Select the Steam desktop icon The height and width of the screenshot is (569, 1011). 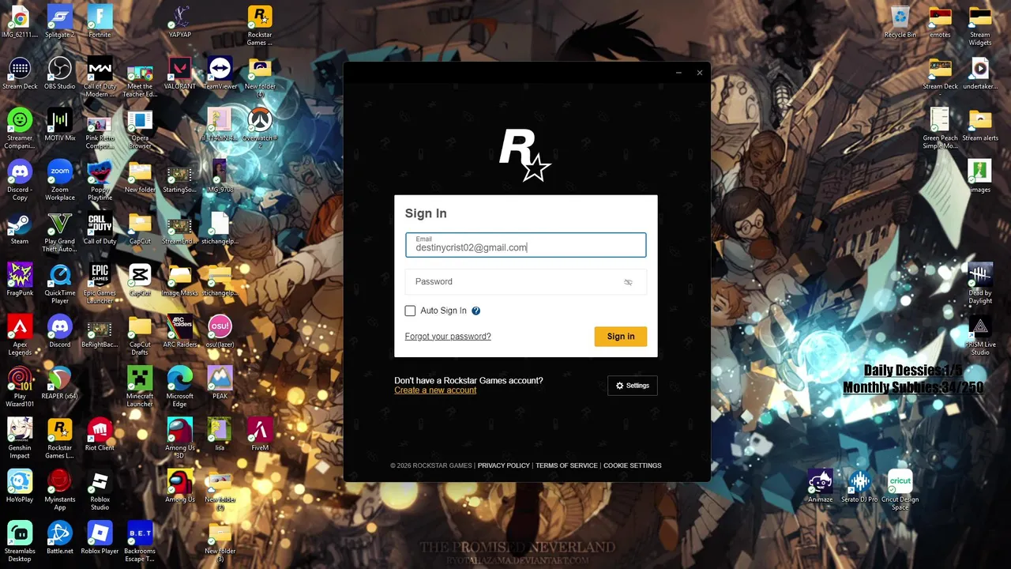coord(20,228)
